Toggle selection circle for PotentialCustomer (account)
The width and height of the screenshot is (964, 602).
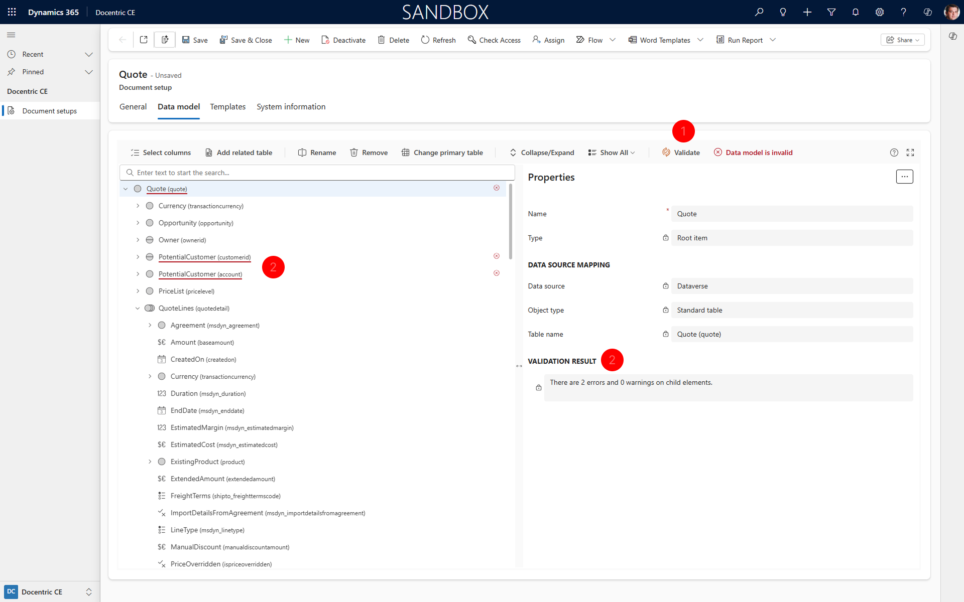point(150,274)
